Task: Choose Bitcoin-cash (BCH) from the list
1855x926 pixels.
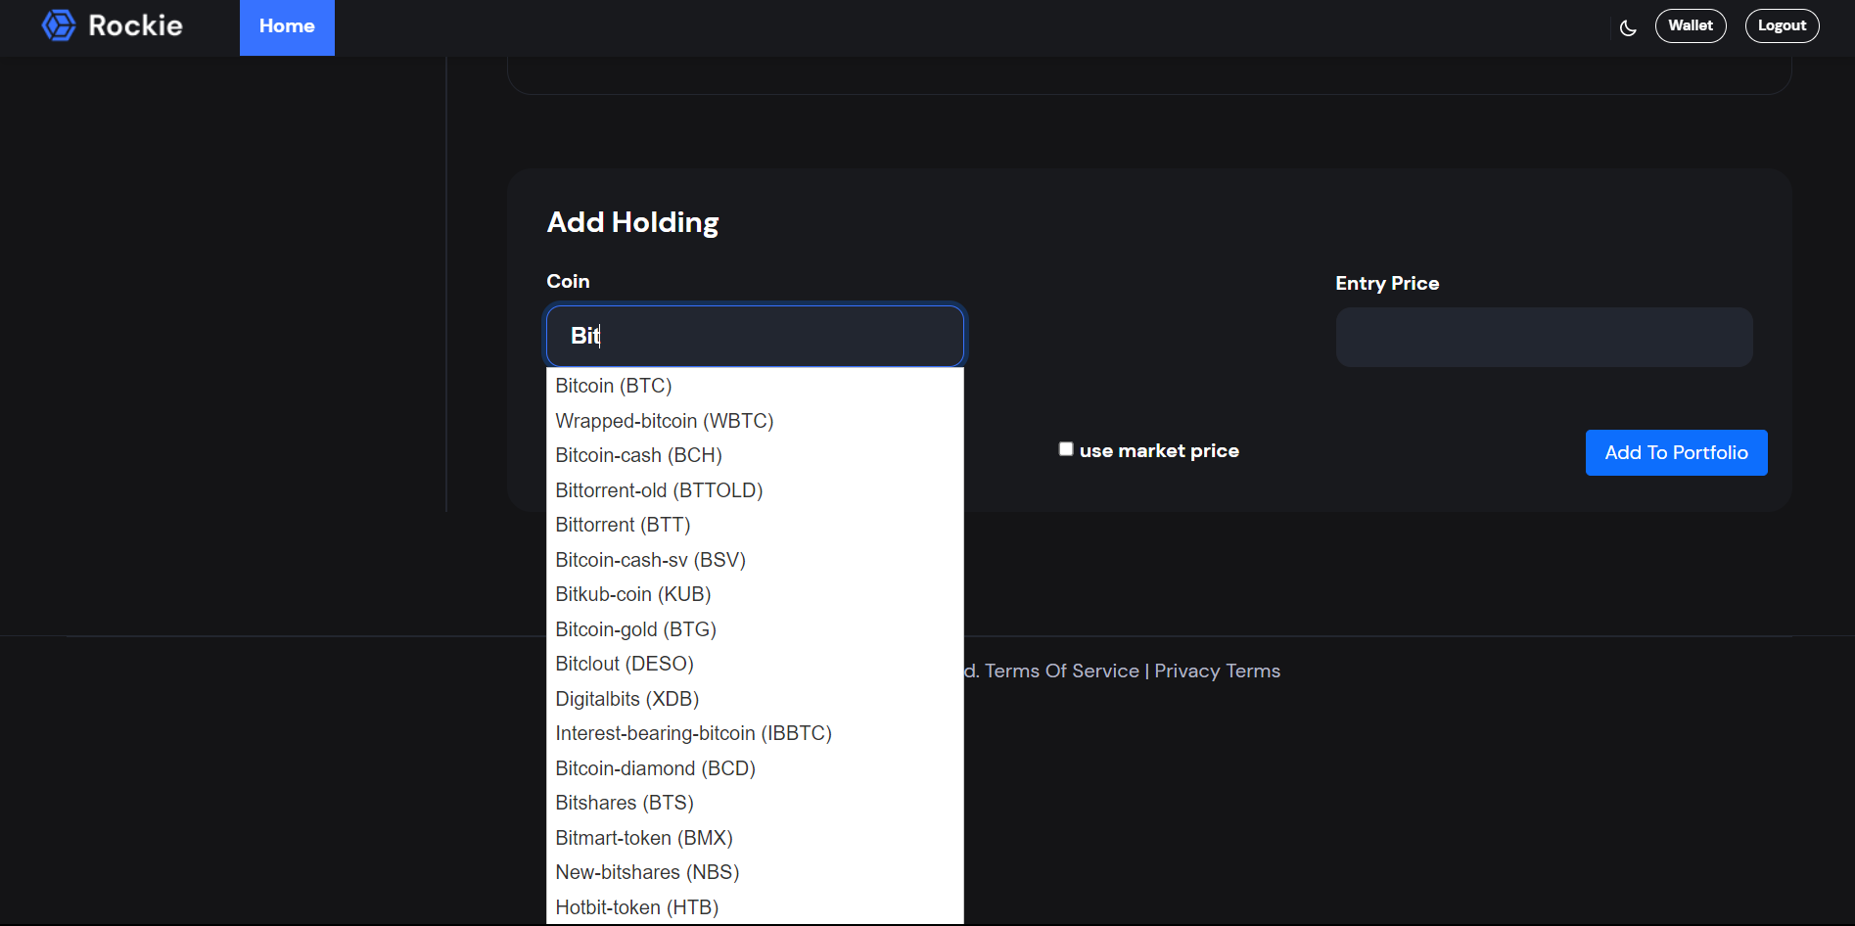Action: (755, 455)
